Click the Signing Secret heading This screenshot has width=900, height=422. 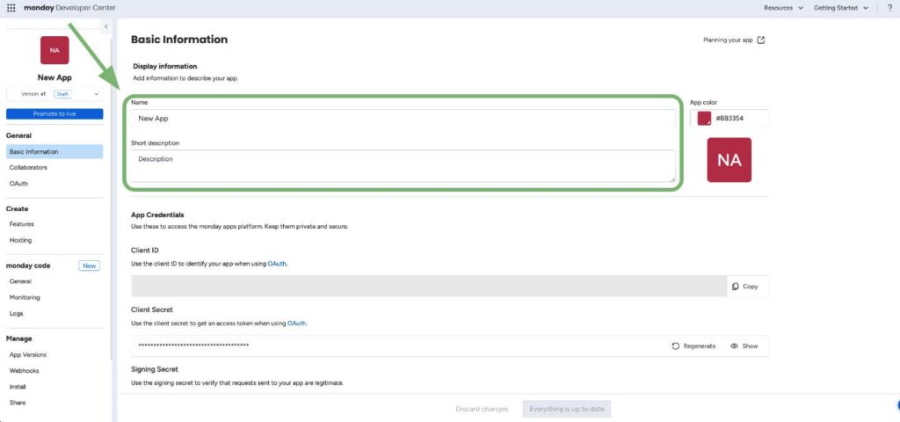tap(155, 369)
